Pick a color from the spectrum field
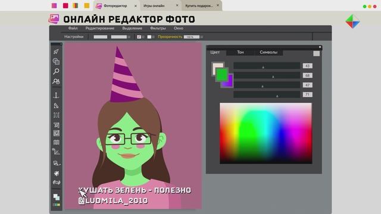Image resolution: width=381 pixels, height=214 pixels. coord(266,133)
